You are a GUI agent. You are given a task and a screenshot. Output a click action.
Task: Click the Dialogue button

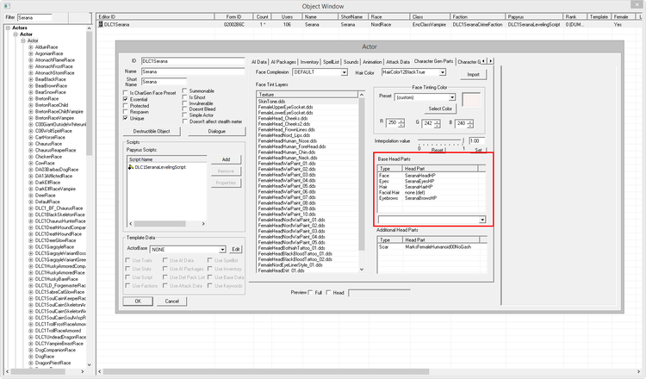(217, 132)
